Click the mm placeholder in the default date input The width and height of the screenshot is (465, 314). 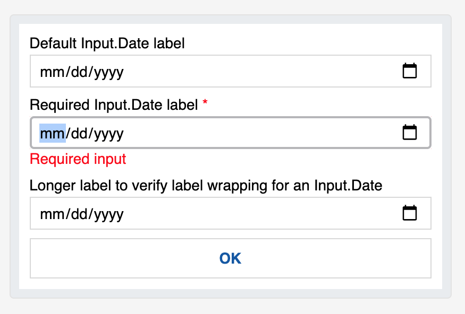point(52,71)
